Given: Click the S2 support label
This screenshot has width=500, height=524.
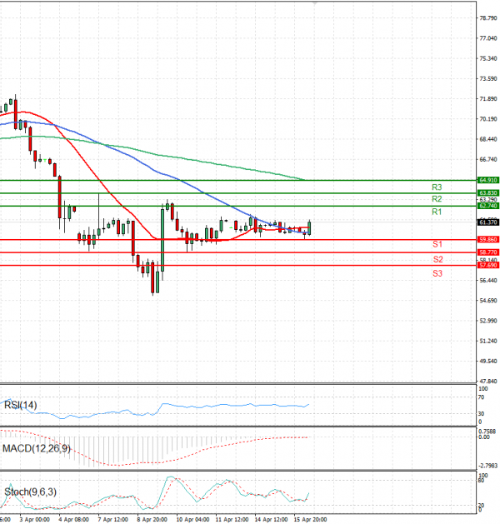Looking at the screenshot, I should (x=437, y=259).
